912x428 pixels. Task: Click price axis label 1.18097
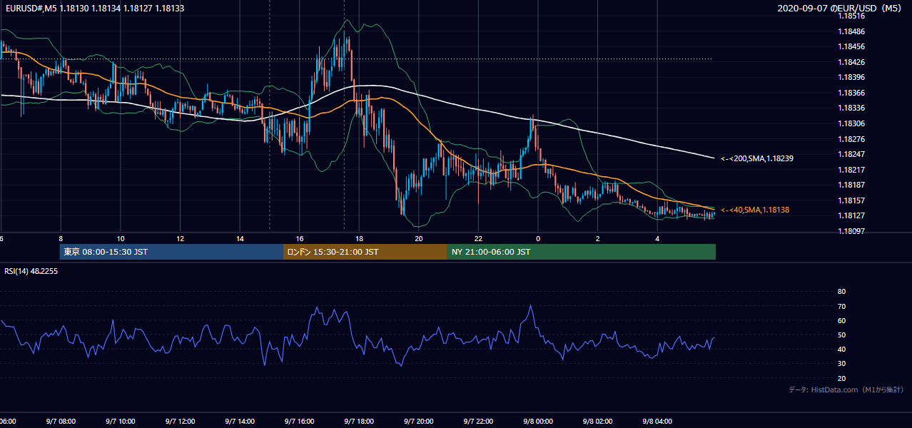[x=851, y=230]
